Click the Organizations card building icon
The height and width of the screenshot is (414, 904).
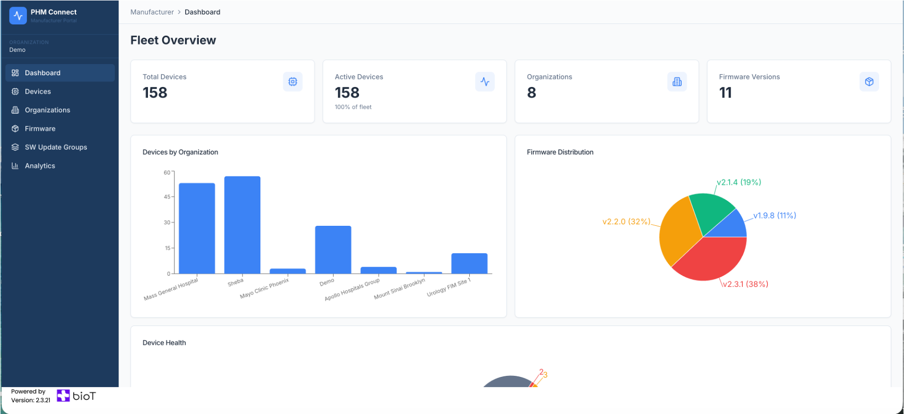point(677,81)
